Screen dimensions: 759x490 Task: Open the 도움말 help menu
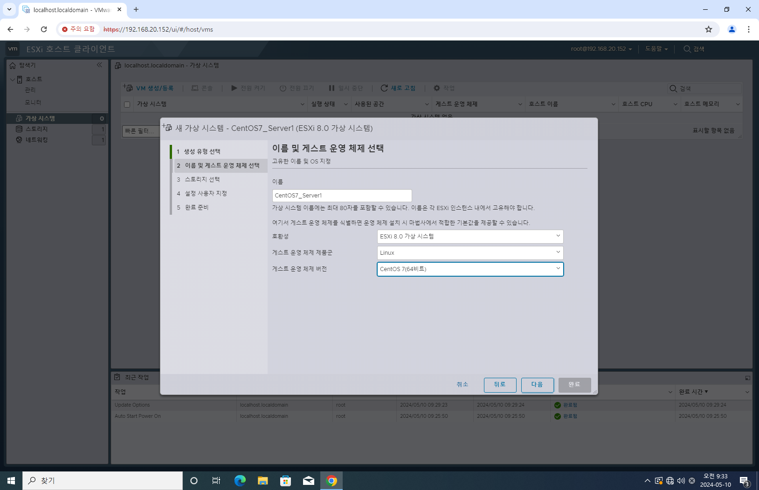(656, 49)
